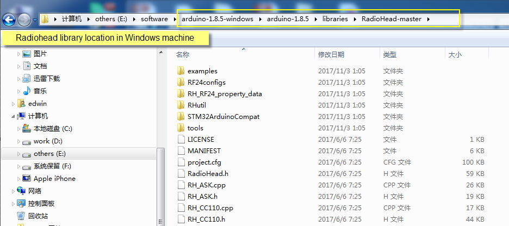509x226 pixels.
Task: Select the MANIFEST file icon
Action: point(181,151)
